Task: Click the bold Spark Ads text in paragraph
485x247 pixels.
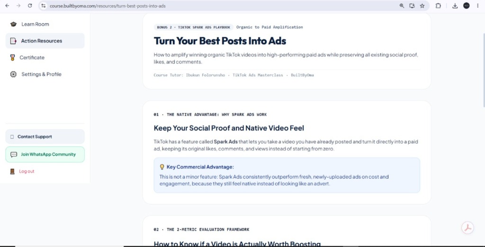Action: (x=226, y=142)
